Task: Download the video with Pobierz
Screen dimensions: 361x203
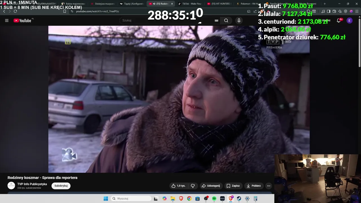Action: click(253, 186)
